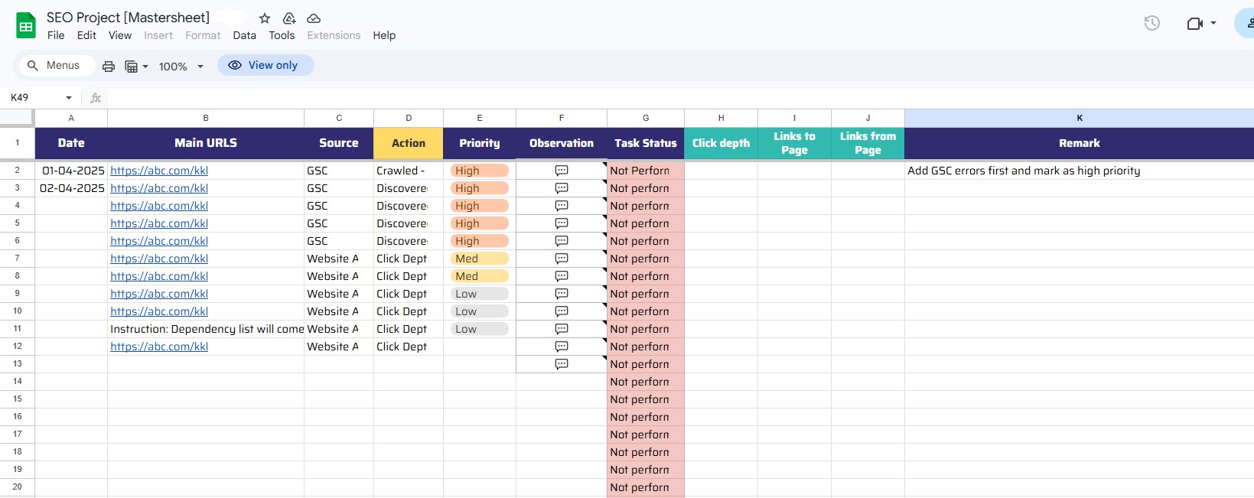Open the Med priority dropdown in row 7

(480, 259)
